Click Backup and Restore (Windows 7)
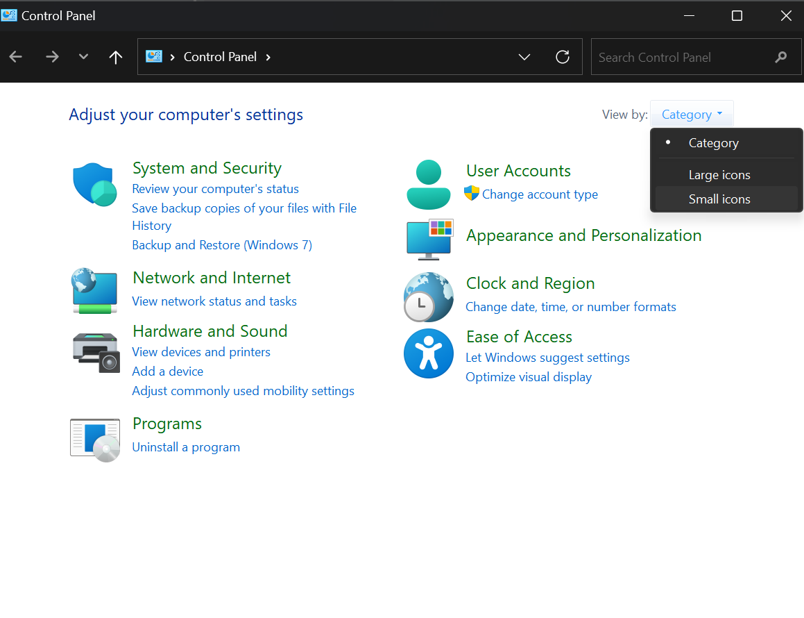The width and height of the screenshot is (804, 618). (222, 245)
